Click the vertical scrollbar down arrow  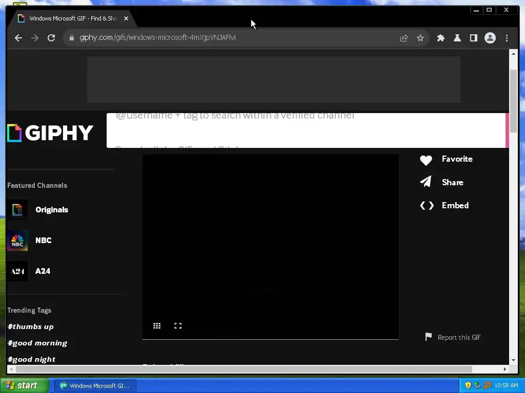pyautogui.click(x=513, y=360)
